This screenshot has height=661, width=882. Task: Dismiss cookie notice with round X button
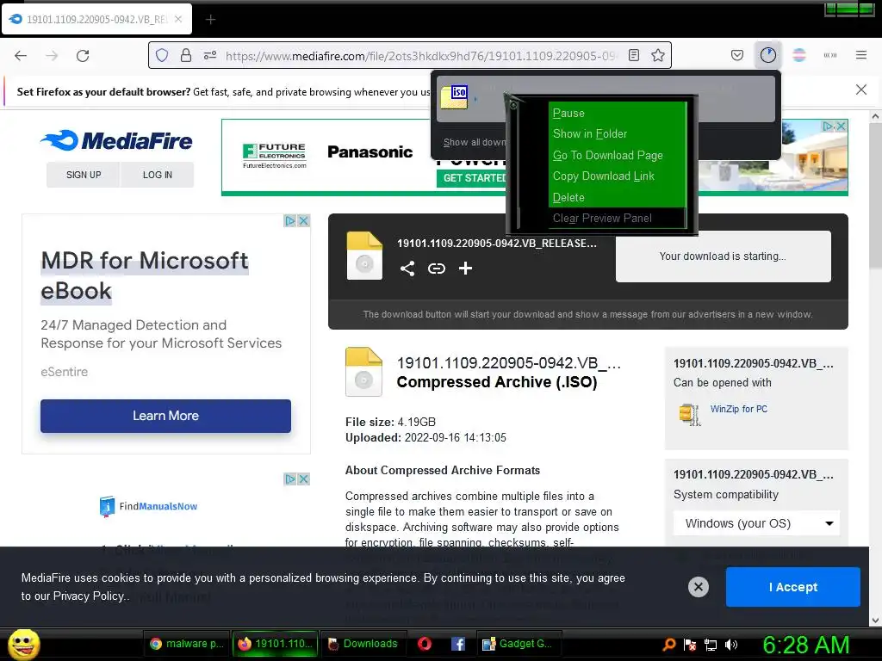tap(698, 587)
